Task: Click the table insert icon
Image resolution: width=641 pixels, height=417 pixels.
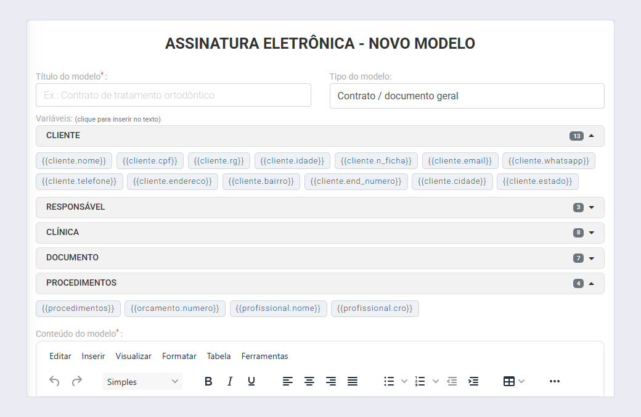Action: (509, 381)
